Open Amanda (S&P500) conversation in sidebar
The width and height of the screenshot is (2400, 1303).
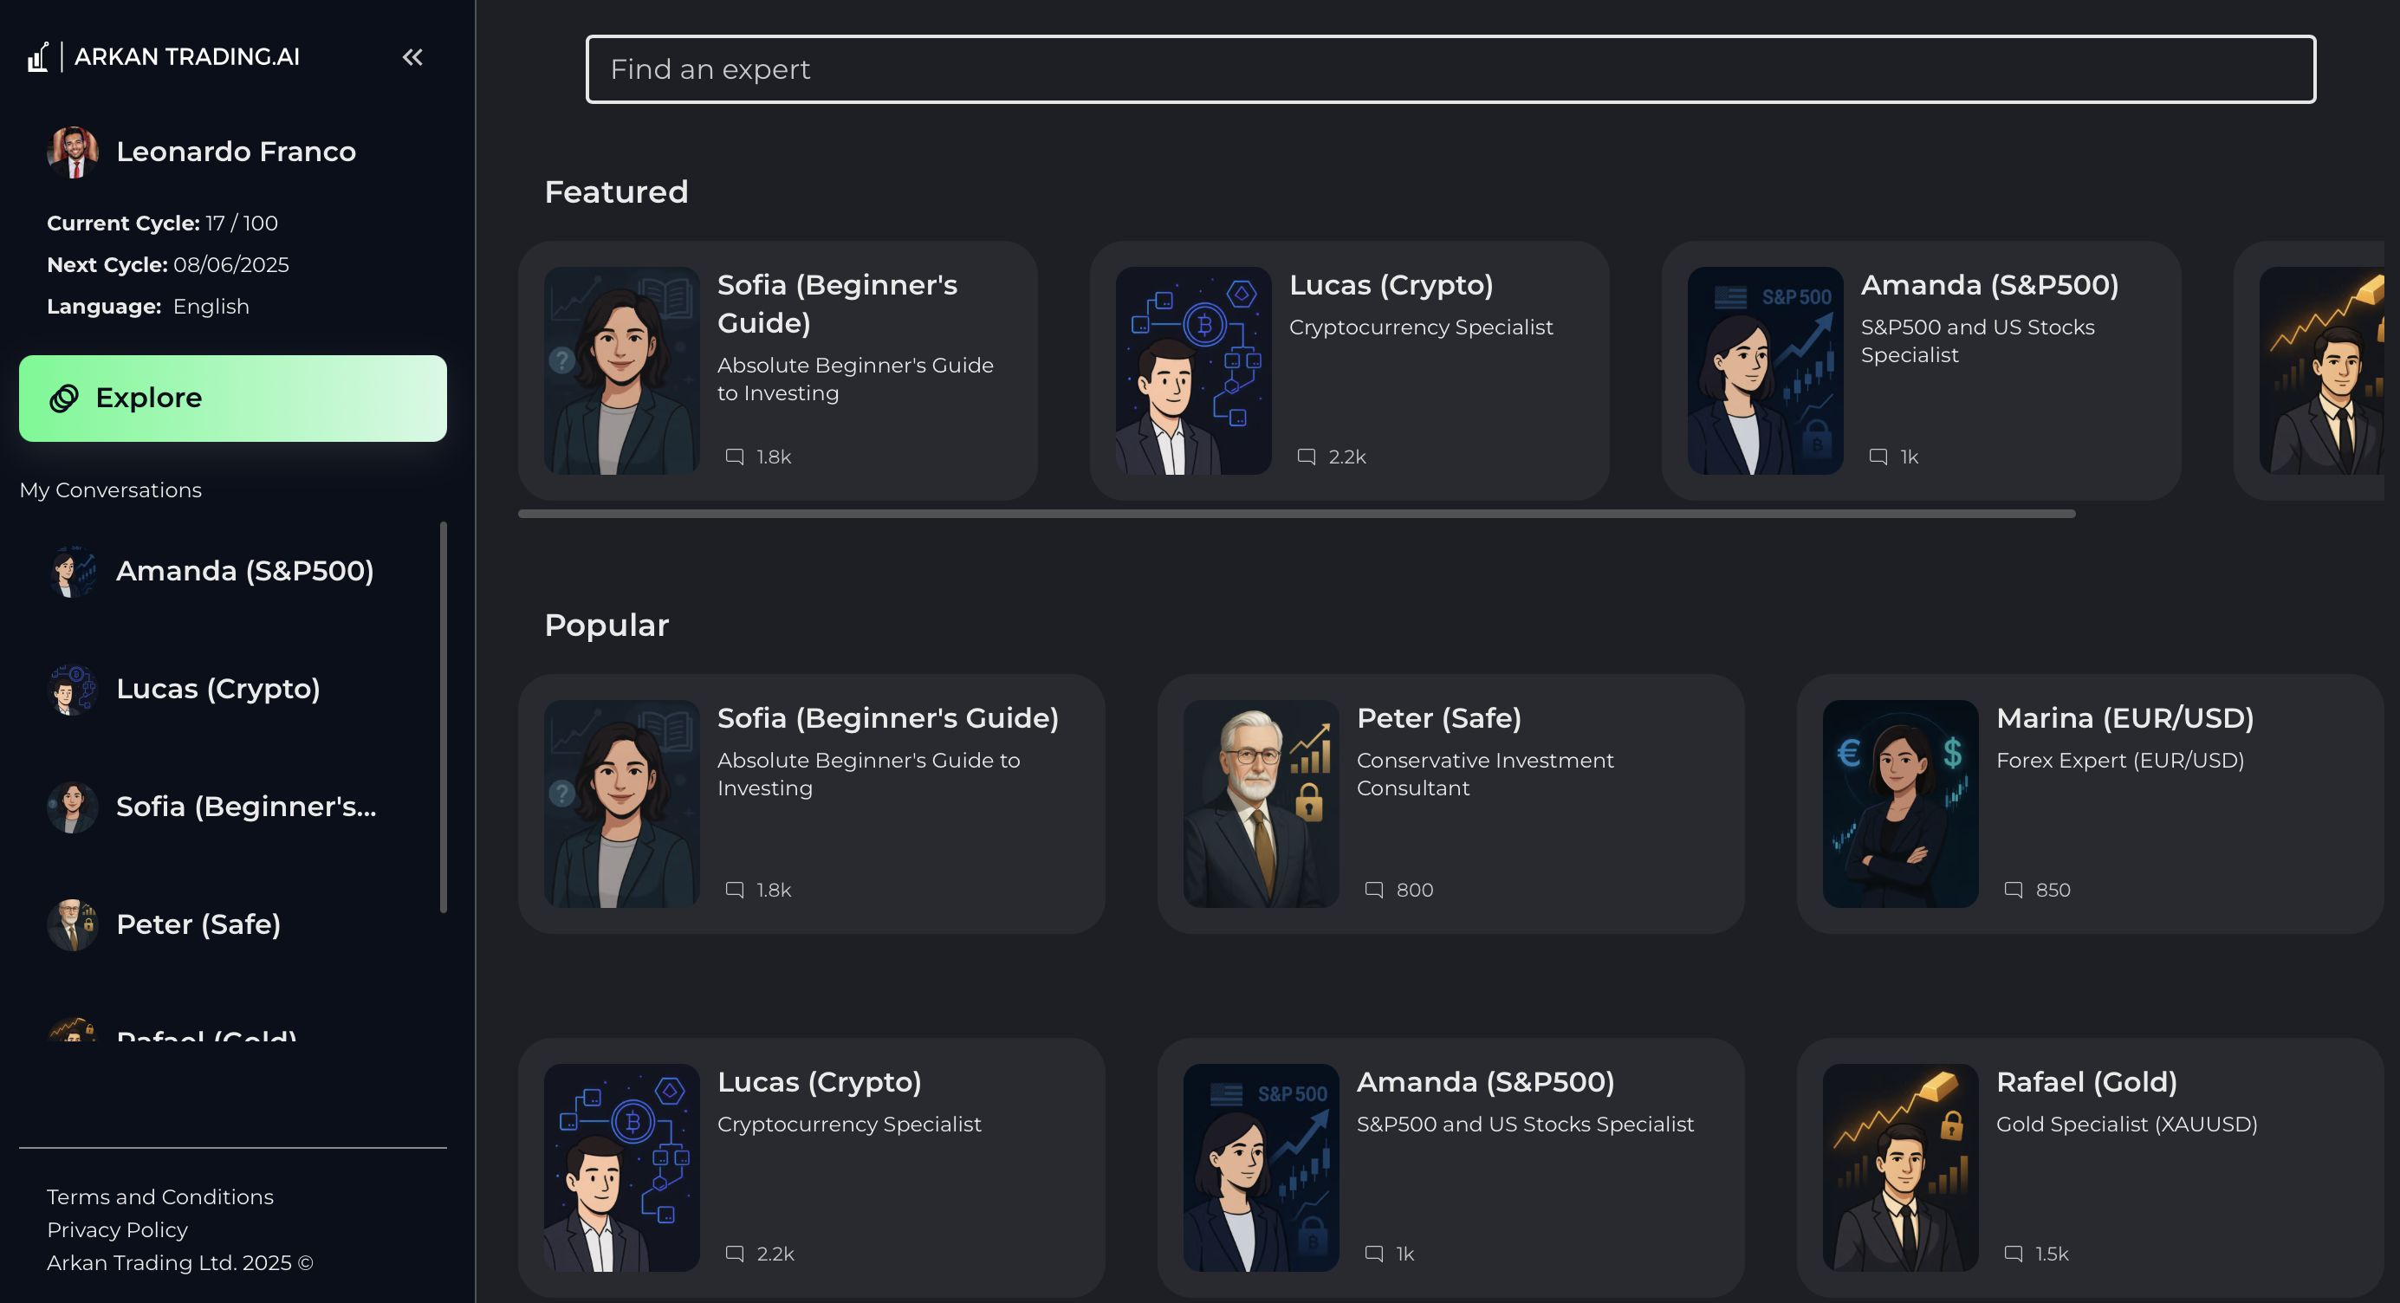244,571
